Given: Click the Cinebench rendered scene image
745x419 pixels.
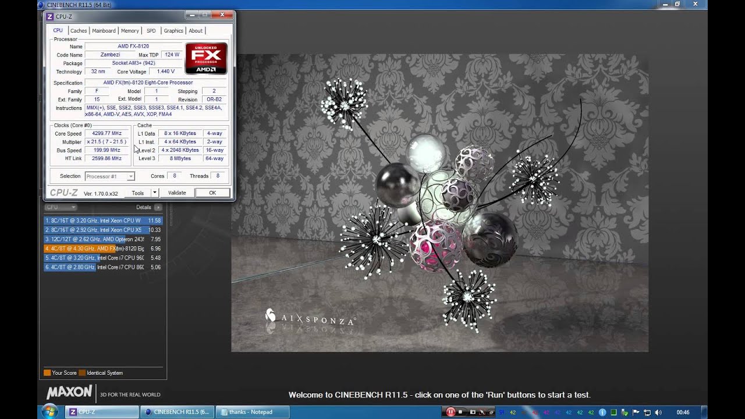Looking at the screenshot, I should 439,203.
